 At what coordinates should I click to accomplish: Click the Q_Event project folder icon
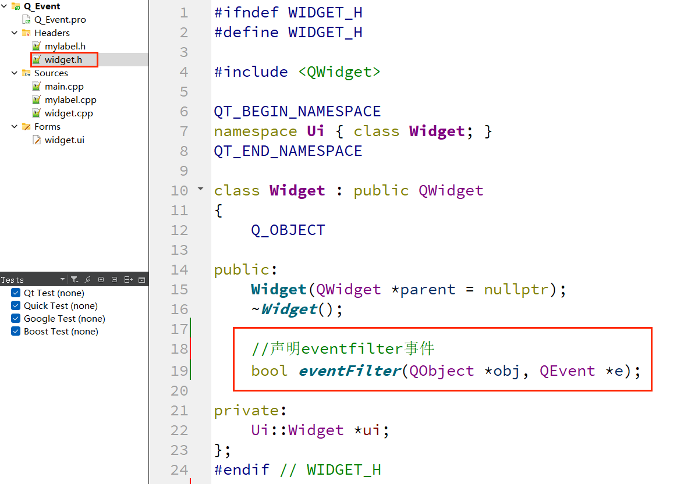[16, 6]
